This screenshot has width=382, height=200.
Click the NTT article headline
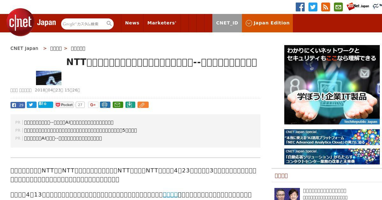[x=162, y=62]
